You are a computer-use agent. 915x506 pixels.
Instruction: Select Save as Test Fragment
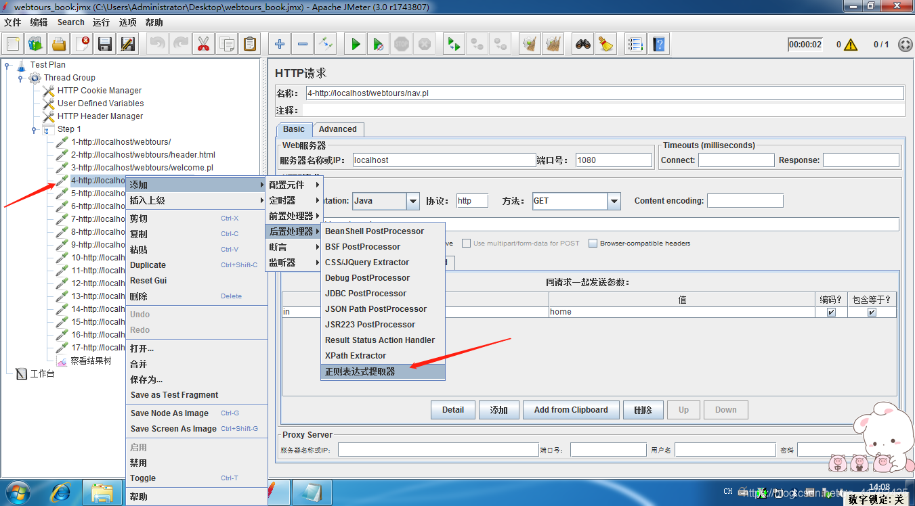coord(196,395)
